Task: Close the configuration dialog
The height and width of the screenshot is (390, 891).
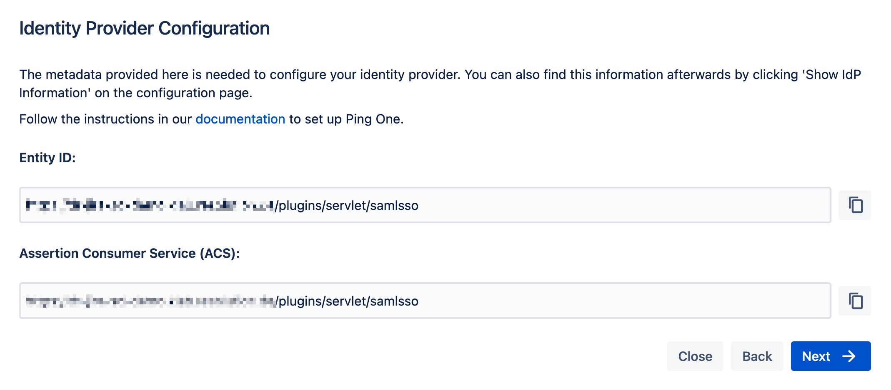Action: pyautogui.click(x=695, y=356)
